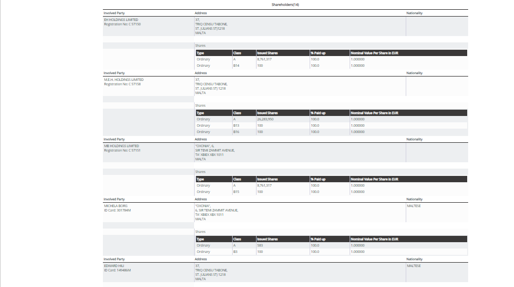Image resolution: width=514 pixels, height=287 pixels.
Task: Select the 26,283,950 issued shares cell
Action: pos(265,119)
